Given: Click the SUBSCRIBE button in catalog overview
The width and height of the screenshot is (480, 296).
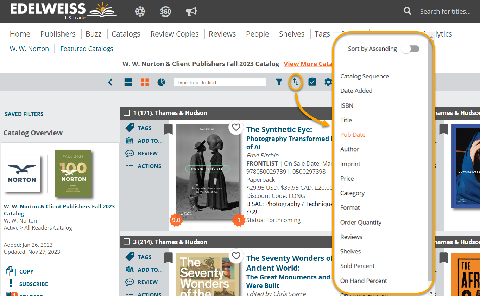Looking at the screenshot, I should click(33, 284).
